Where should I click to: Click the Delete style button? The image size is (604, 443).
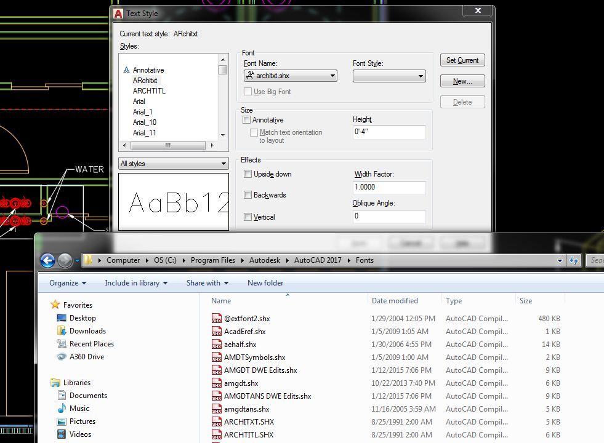pyautogui.click(x=462, y=102)
